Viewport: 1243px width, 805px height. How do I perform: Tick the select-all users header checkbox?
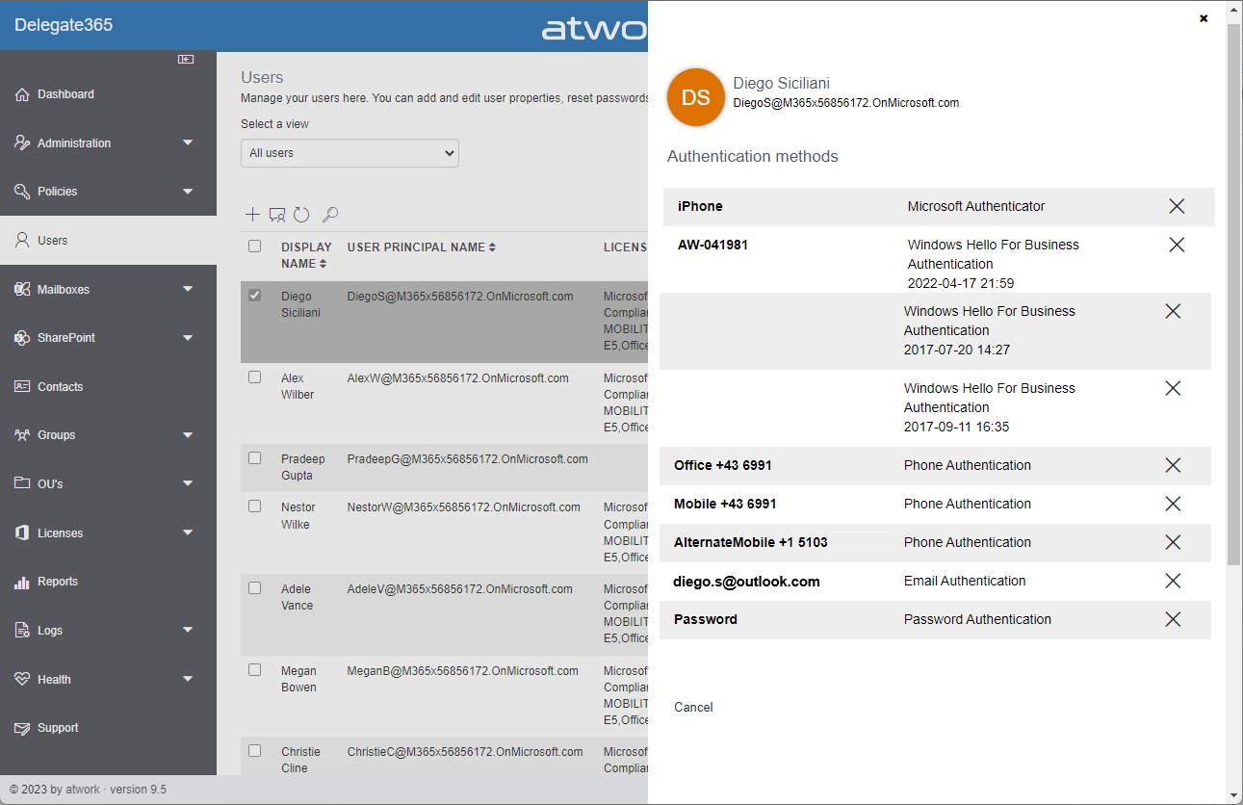(x=255, y=247)
